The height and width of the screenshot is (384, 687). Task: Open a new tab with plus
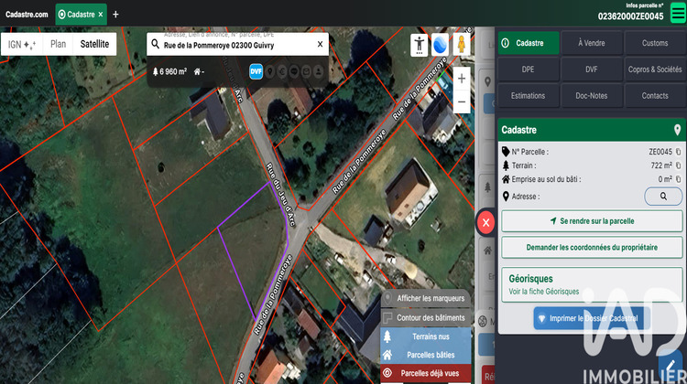(x=115, y=15)
